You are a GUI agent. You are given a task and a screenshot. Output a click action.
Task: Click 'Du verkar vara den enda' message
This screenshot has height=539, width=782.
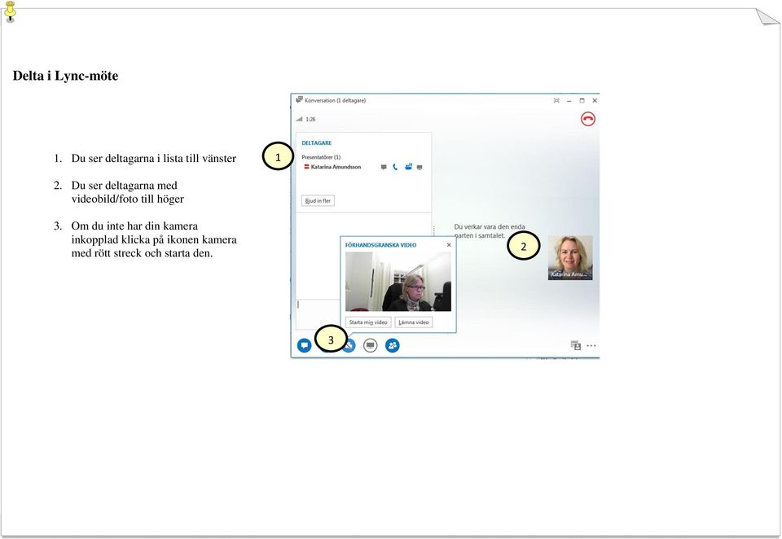[490, 226]
